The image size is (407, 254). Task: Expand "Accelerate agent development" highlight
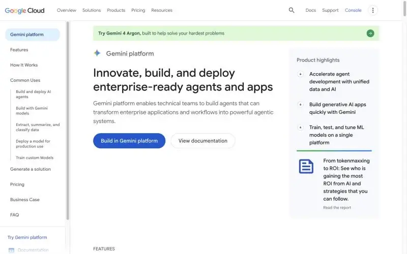(300, 74)
